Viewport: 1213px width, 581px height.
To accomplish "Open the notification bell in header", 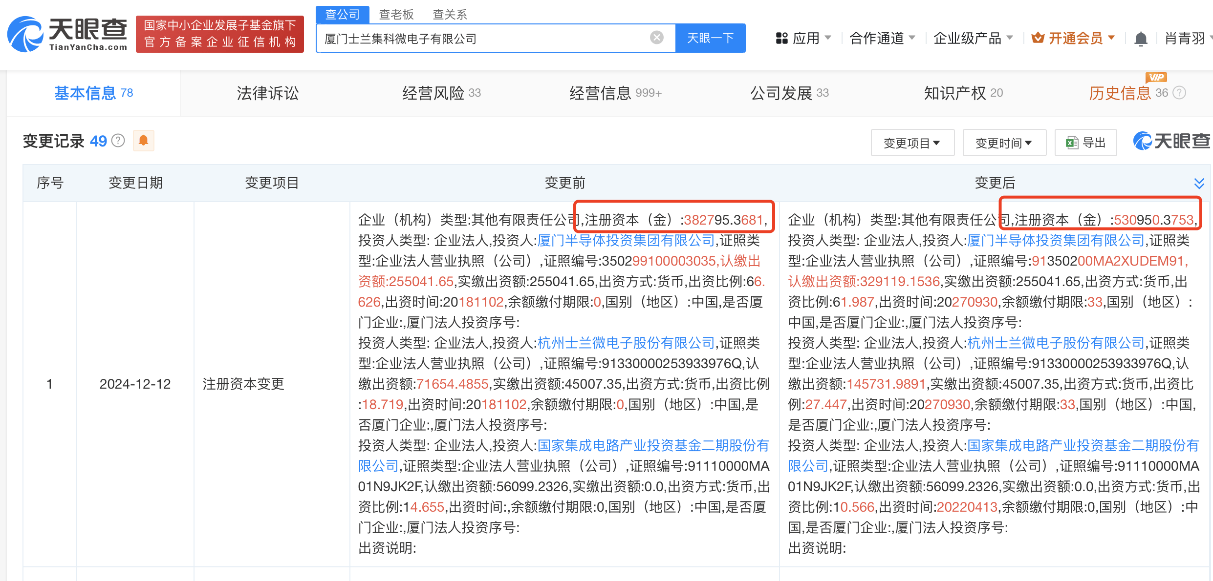I will coord(1141,39).
